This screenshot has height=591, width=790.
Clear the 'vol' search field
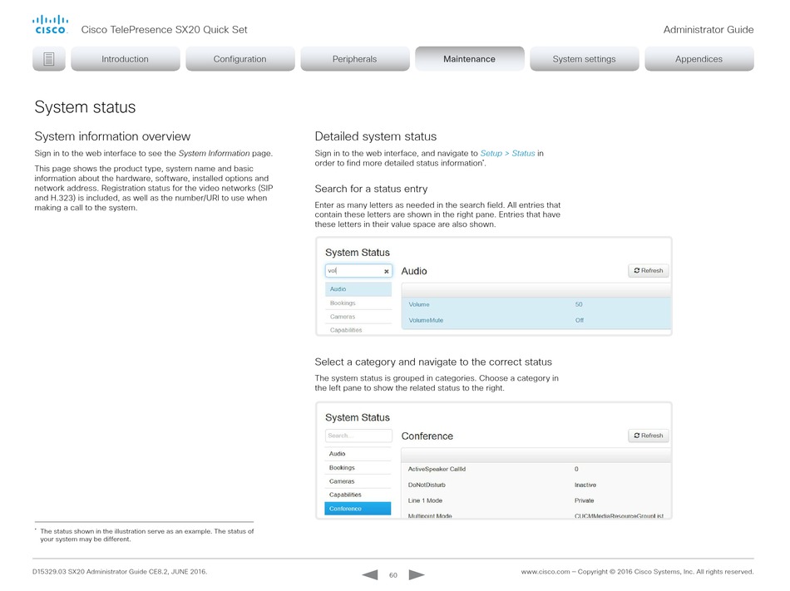(x=387, y=271)
